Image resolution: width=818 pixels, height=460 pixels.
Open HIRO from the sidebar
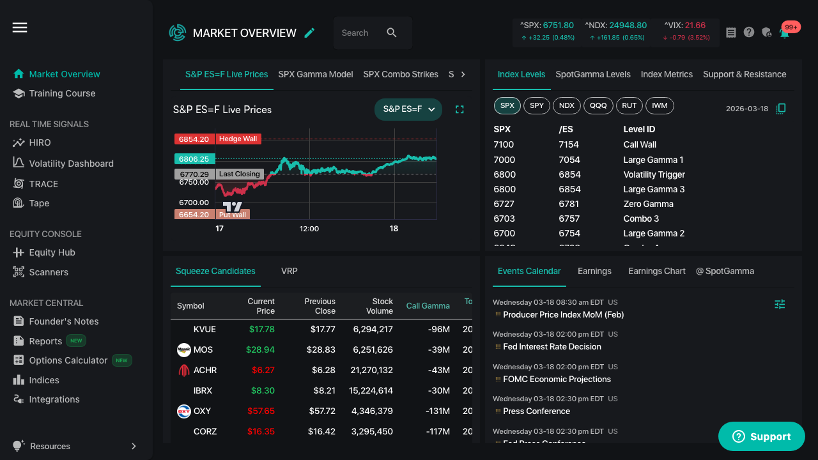[x=40, y=142]
